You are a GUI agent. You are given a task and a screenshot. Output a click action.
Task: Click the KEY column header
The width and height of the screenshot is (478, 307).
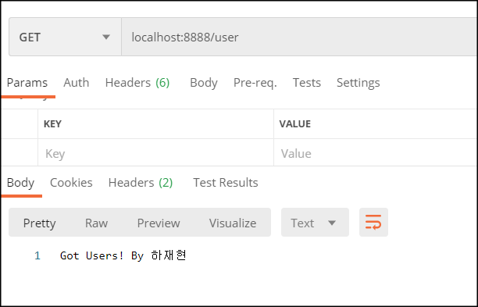(x=53, y=123)
